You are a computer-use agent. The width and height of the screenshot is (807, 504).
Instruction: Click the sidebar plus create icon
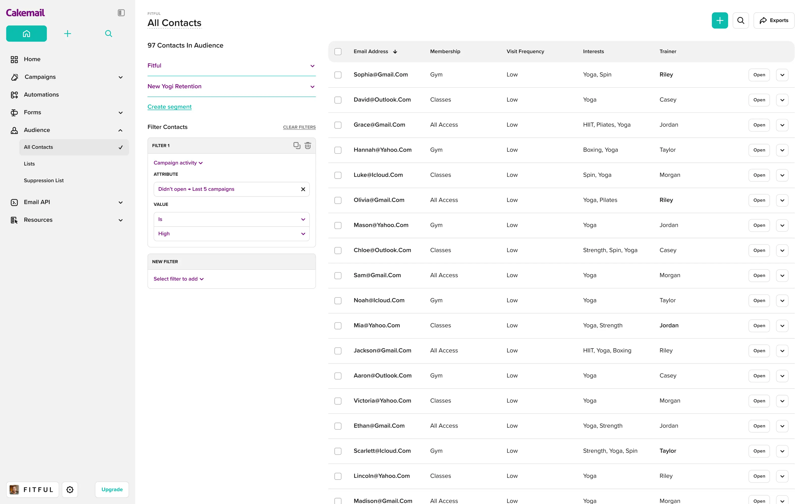click(67, 34)
